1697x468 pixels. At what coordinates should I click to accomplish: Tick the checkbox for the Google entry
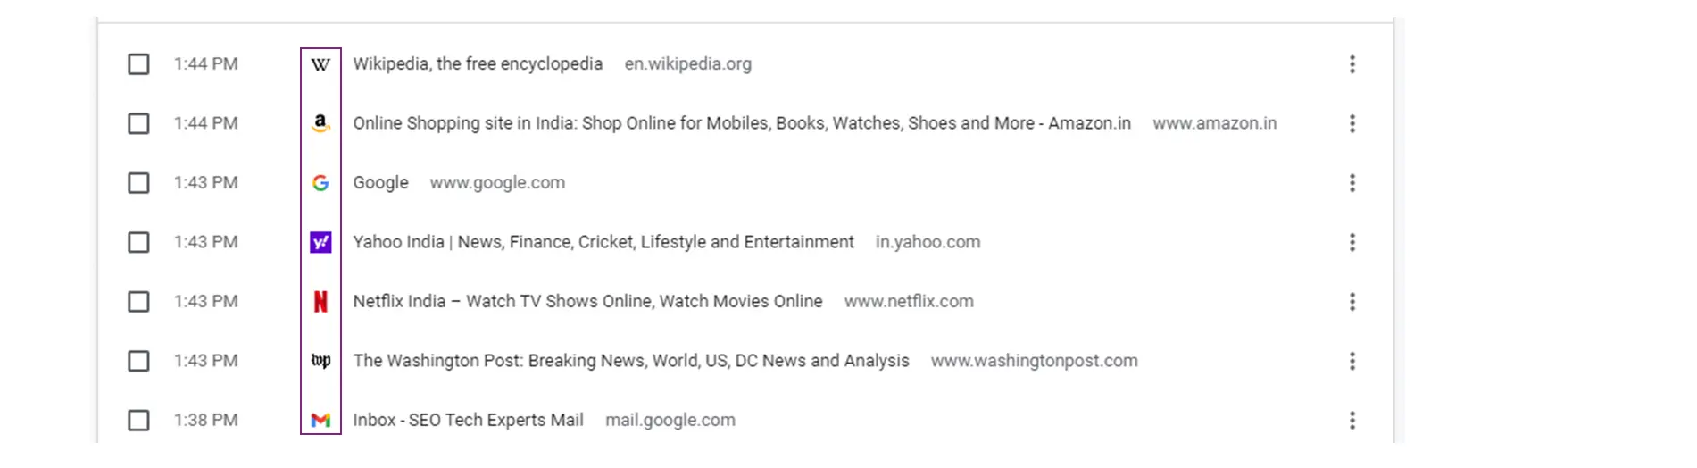point(138,183)
